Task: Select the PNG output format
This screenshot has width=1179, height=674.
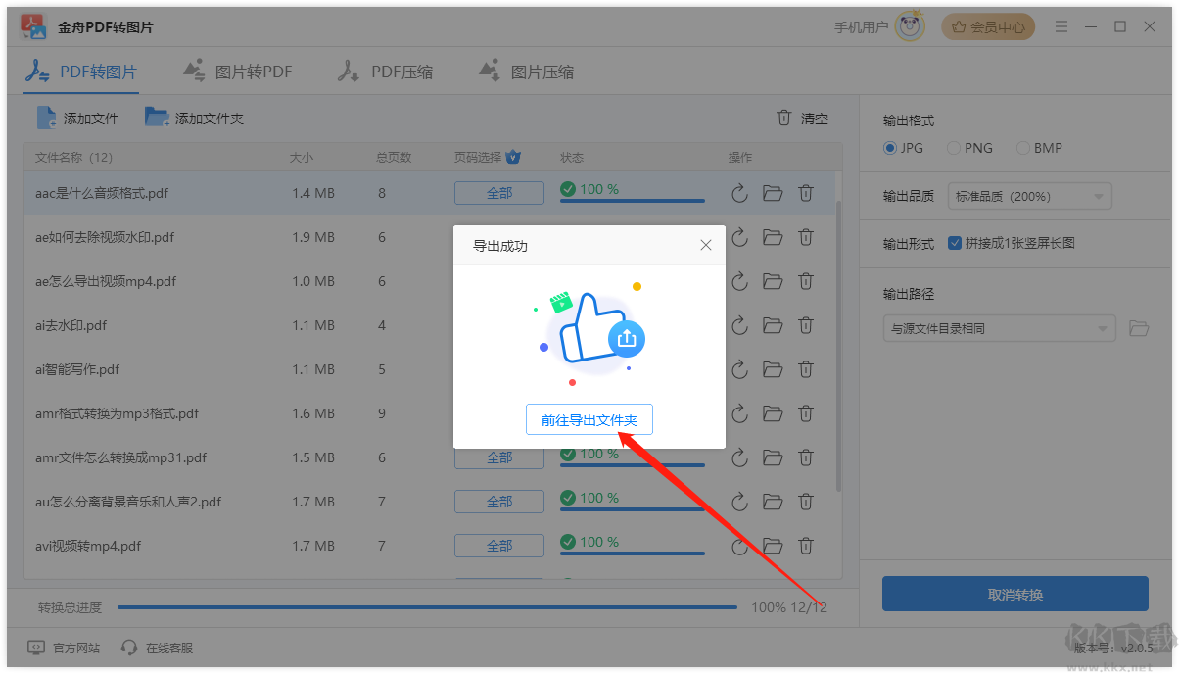Action: click(x=952, y=148)
